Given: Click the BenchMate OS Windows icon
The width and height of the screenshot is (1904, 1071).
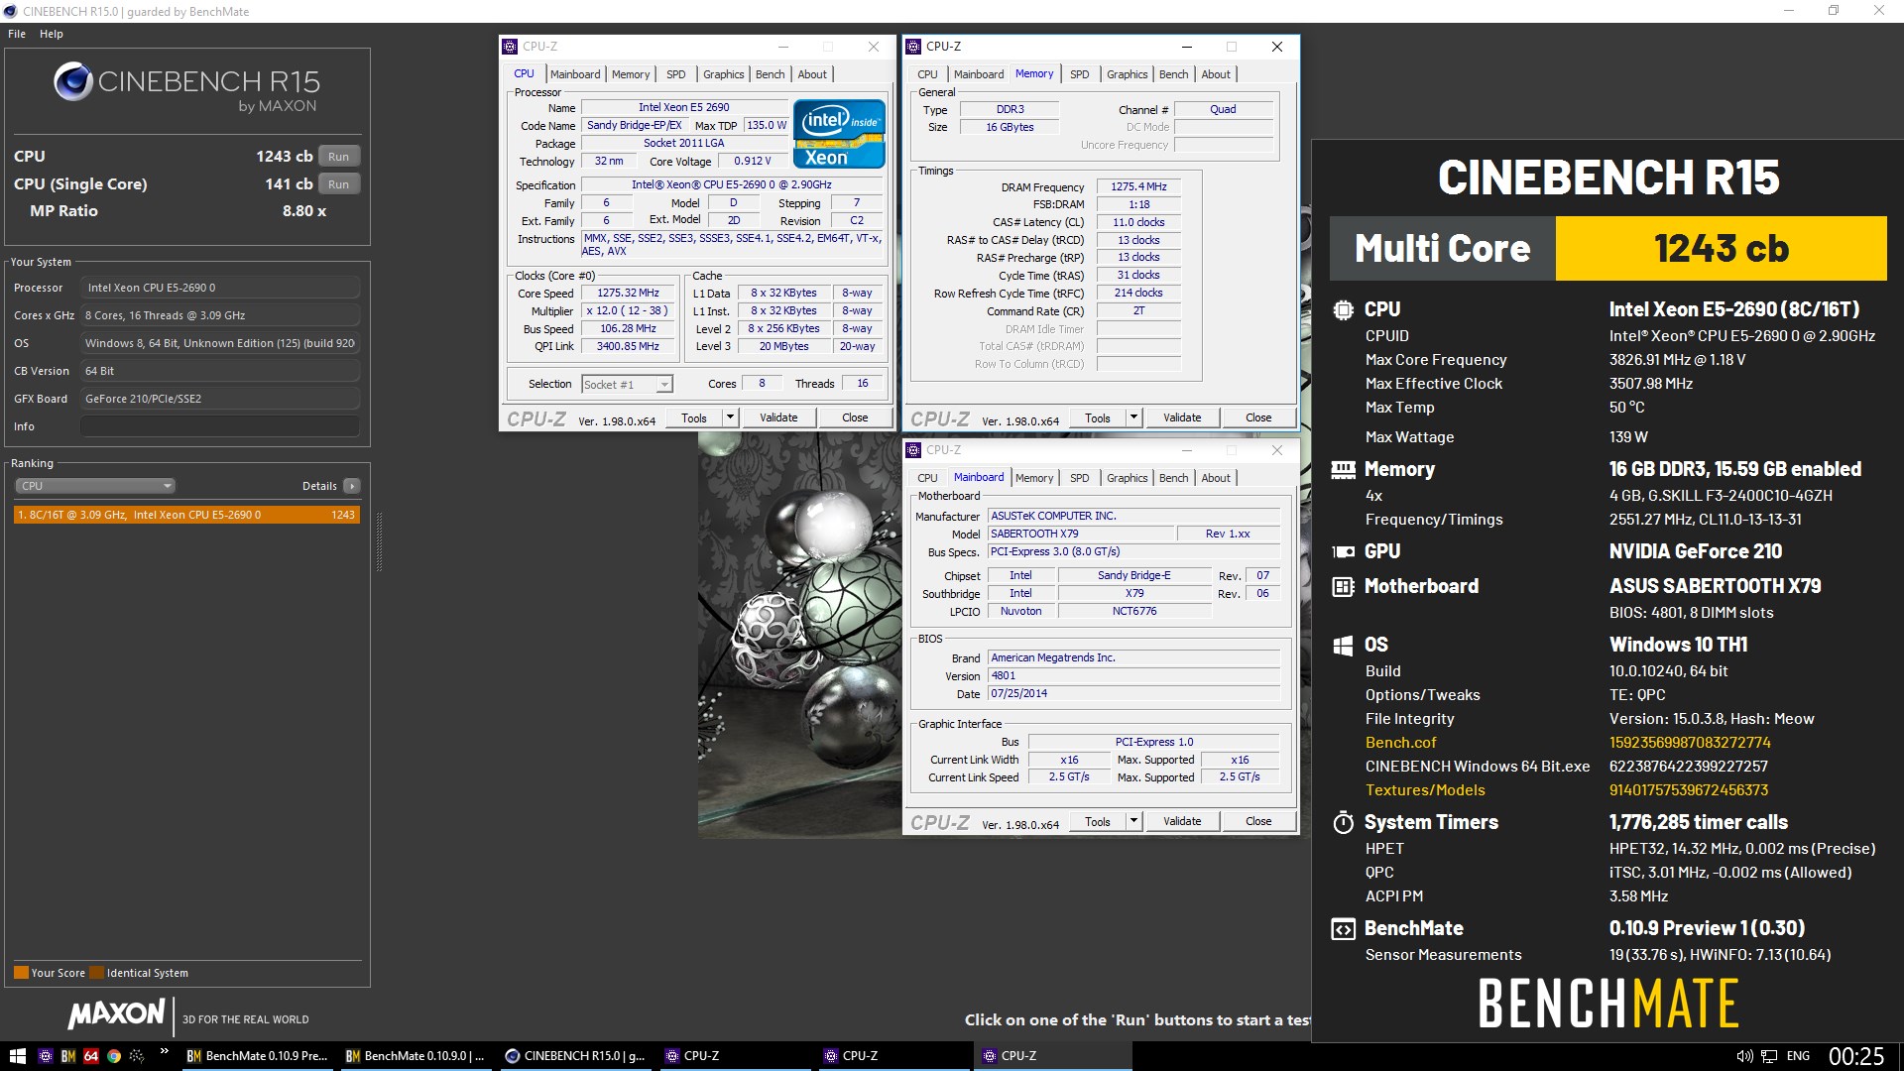Looking at the screenshot, I should (x=1343, y=646).
